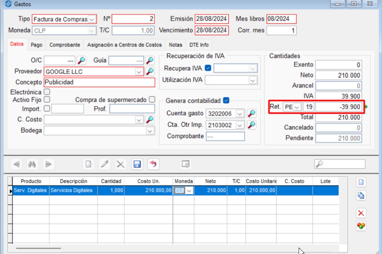Screen dimensions: 382x254
Task: Go to the next record arrow
Action: point(48,164)
